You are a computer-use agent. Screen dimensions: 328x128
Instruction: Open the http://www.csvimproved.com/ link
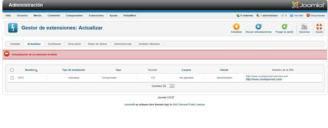point(264,79)
